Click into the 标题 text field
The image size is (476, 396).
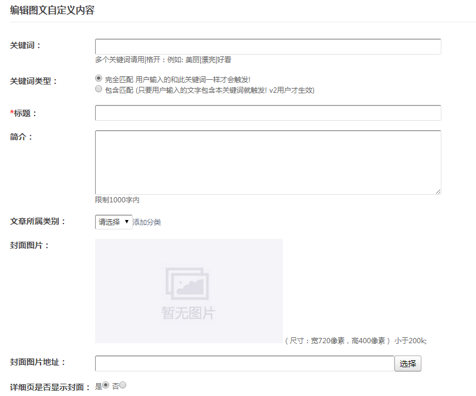tap(268, 113)
